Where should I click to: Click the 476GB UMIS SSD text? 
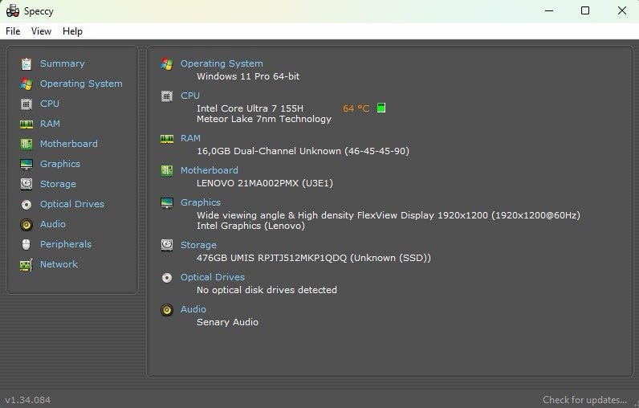313,258
